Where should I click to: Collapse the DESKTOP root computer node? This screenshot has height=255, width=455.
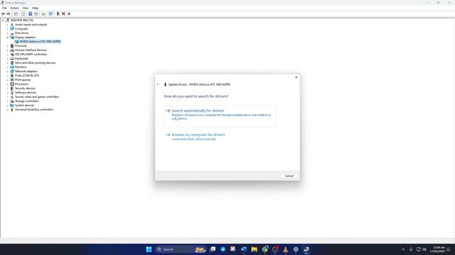3,21
